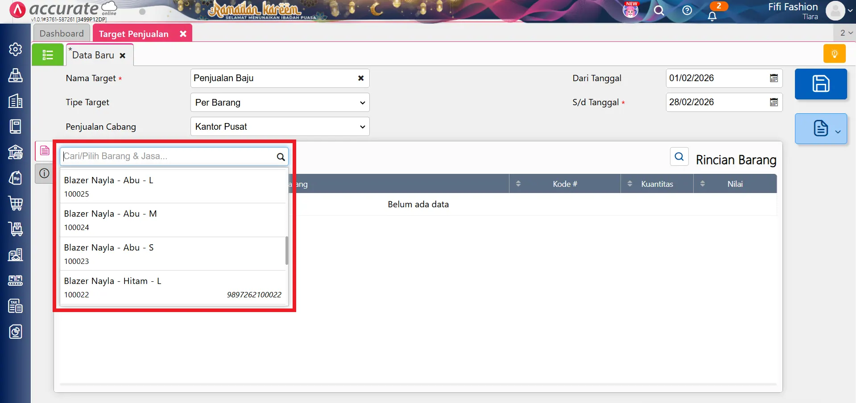Clear the Nama Target field
The height and width of the screenshot is (403, 856).
(x=360, y=78)
